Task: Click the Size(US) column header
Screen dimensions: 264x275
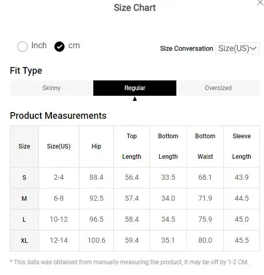Action: click(x=59, y=146)
